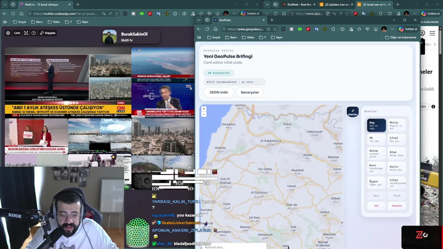The height and width of the screenshot is (249, 443).
Task: Open Diğer sık kullanılanlar folder in GeoPulse window
Action: pyautogui.click(x=401, y=37)
